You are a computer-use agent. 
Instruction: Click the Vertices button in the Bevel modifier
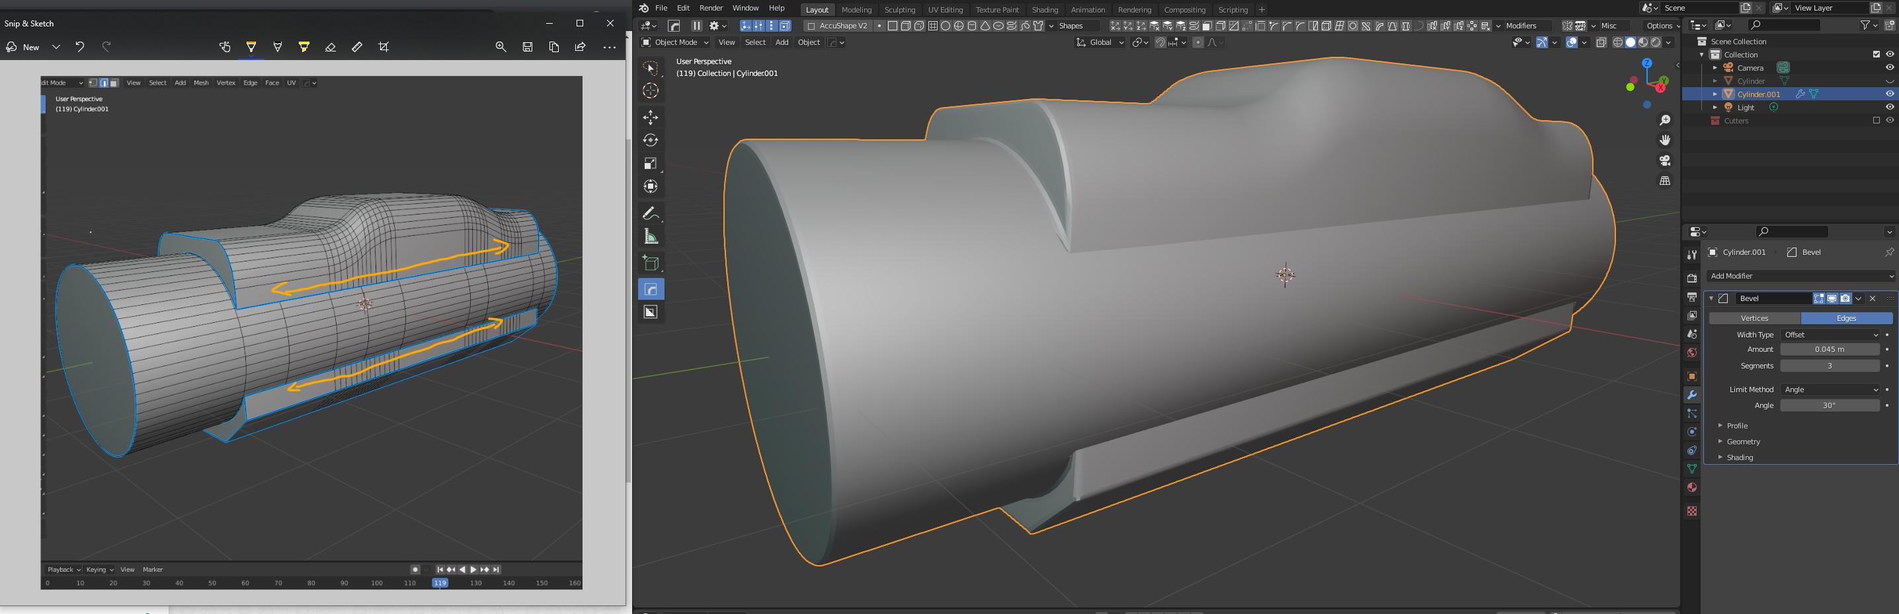[1754, 318]
